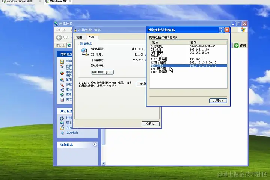
Task: Open 我的电脑 link in sidebar
Action: click(72, 133)
